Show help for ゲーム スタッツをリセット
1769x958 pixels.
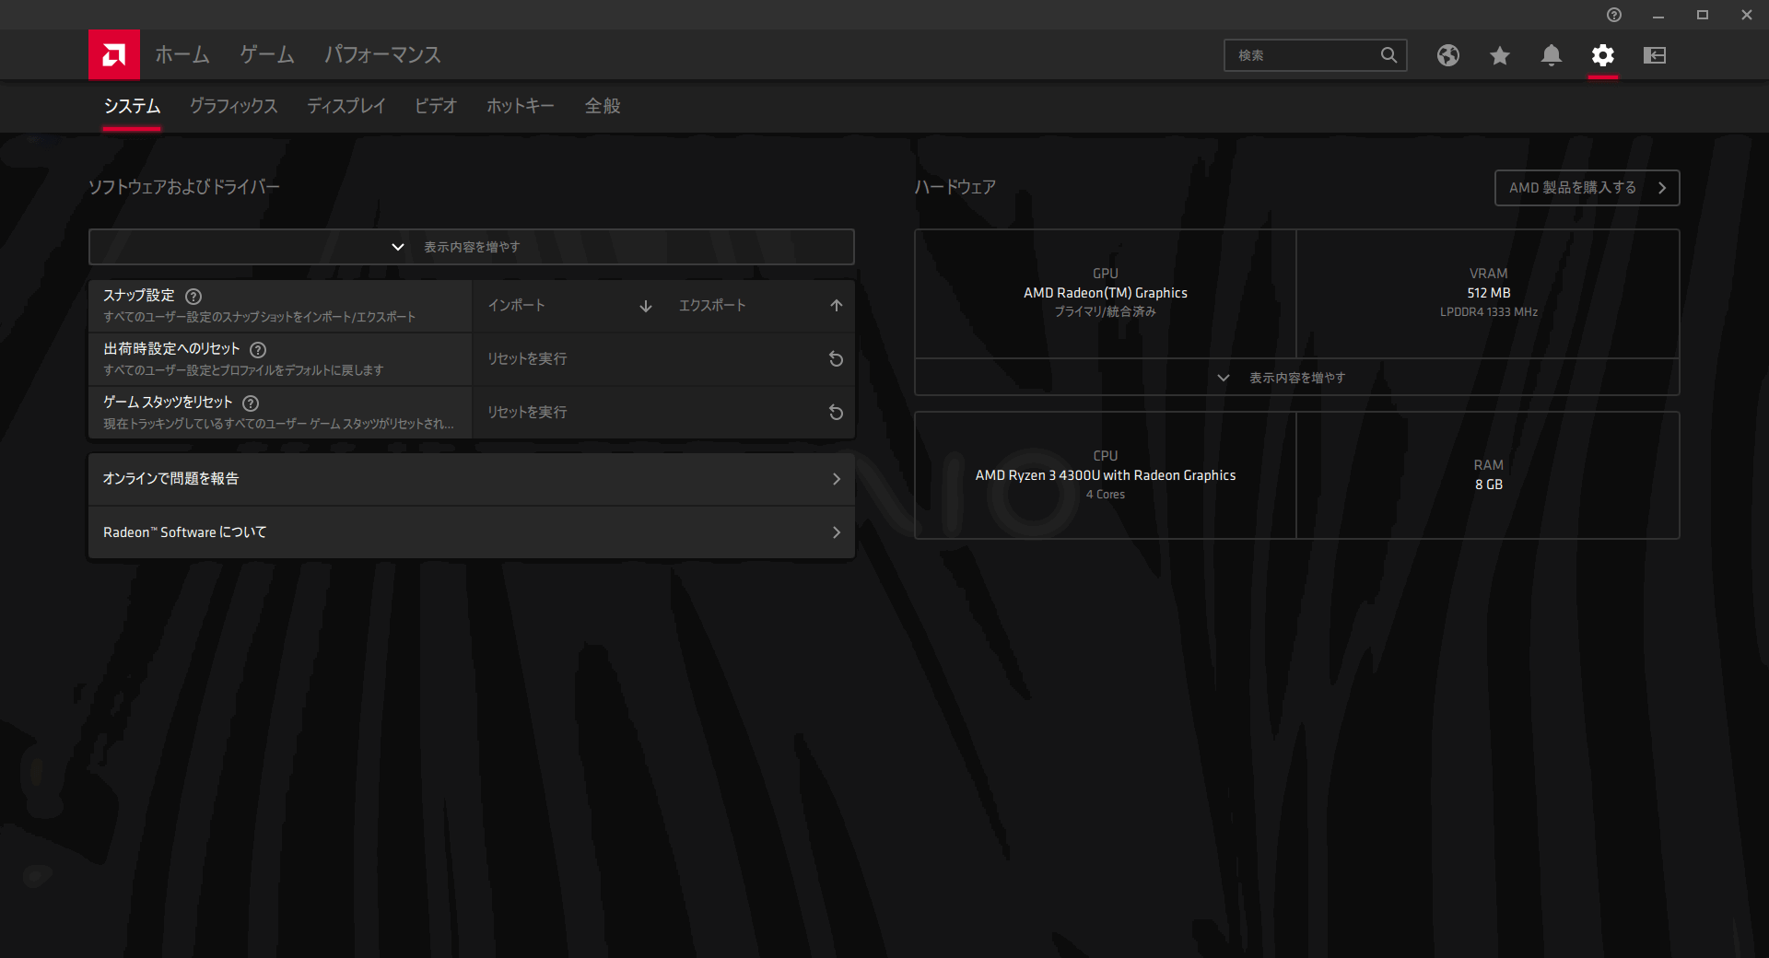click(x=251, y=403)
